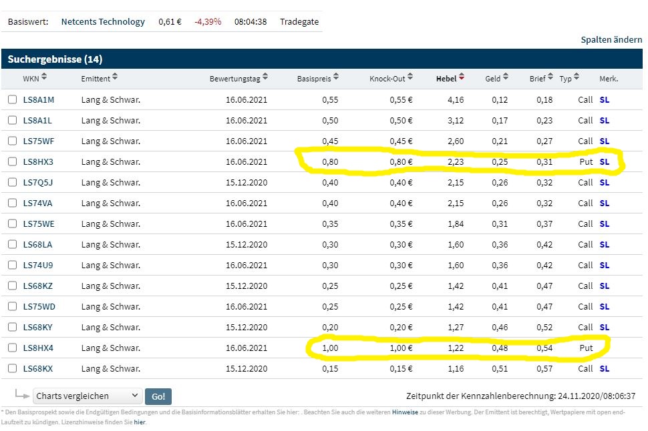Sort by Typ column arrows
The width and height of the screenshot is (648, 431).
(577, 77)
